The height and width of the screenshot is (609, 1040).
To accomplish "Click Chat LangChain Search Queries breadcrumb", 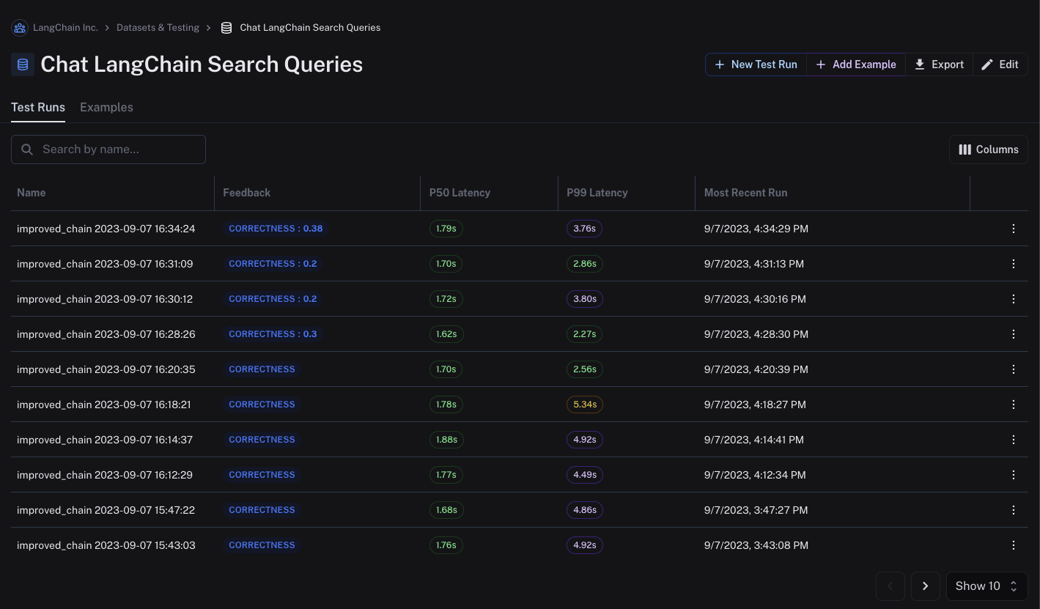I will pos(310,28).
